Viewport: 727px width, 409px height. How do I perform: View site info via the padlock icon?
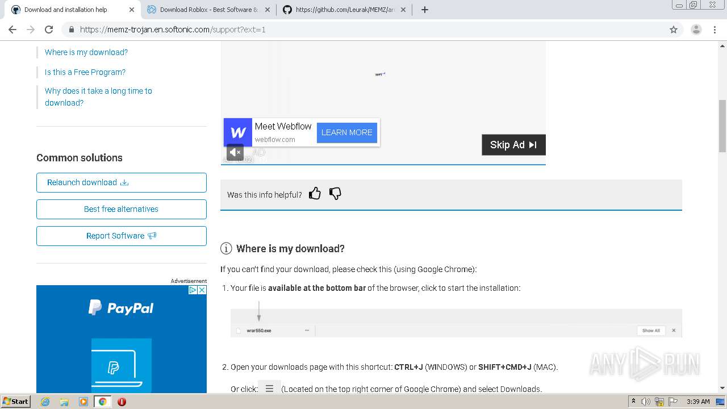[x=72, y=30]
